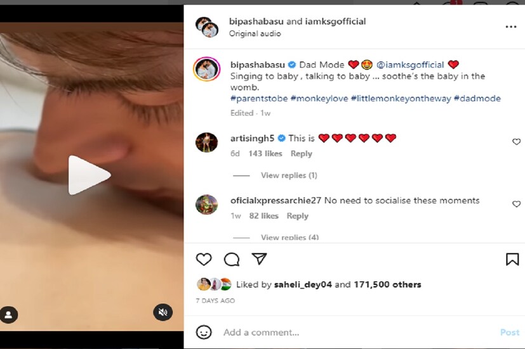This screenshot has width=525, height=349.
Task: Open the three-dot more options menu
Action: 510,27
